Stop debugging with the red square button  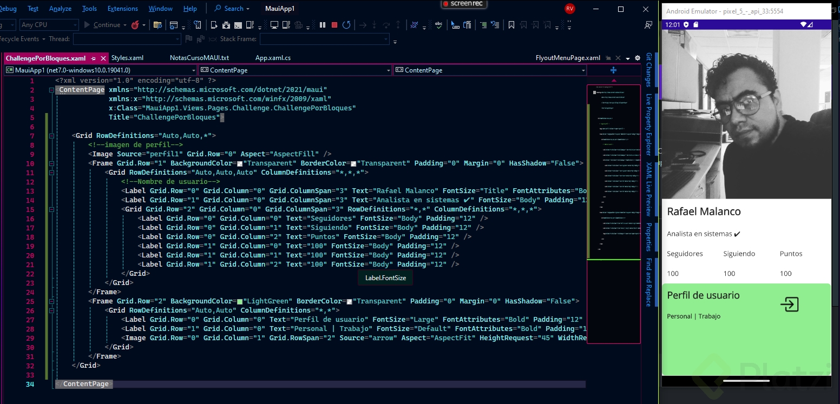click(334, 25)
